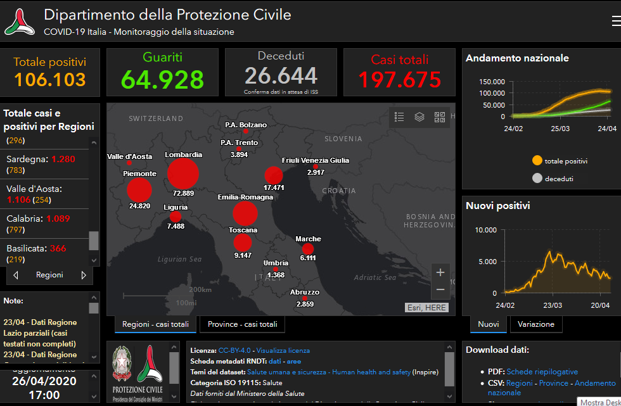
Task: Open the Schede riepilogative PDF link
Action: tap(542, 371)
